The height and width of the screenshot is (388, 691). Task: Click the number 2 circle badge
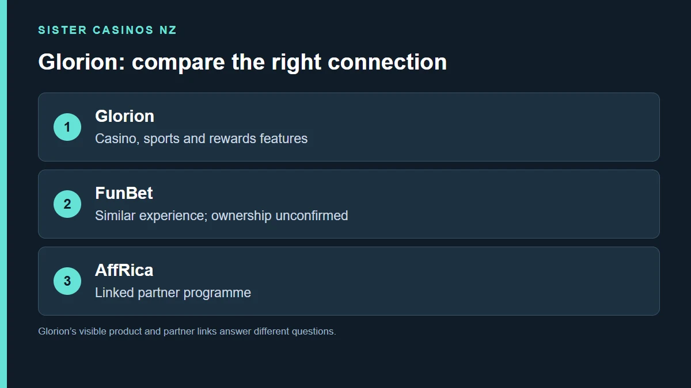coord(67,204)
